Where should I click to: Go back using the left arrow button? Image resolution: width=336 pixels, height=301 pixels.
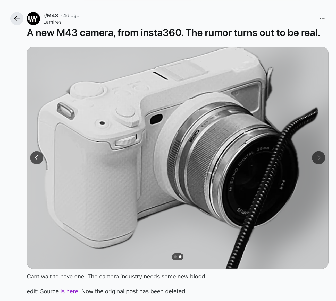point(17,19)
